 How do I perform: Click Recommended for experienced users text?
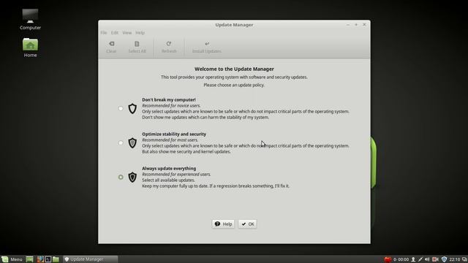176,174
